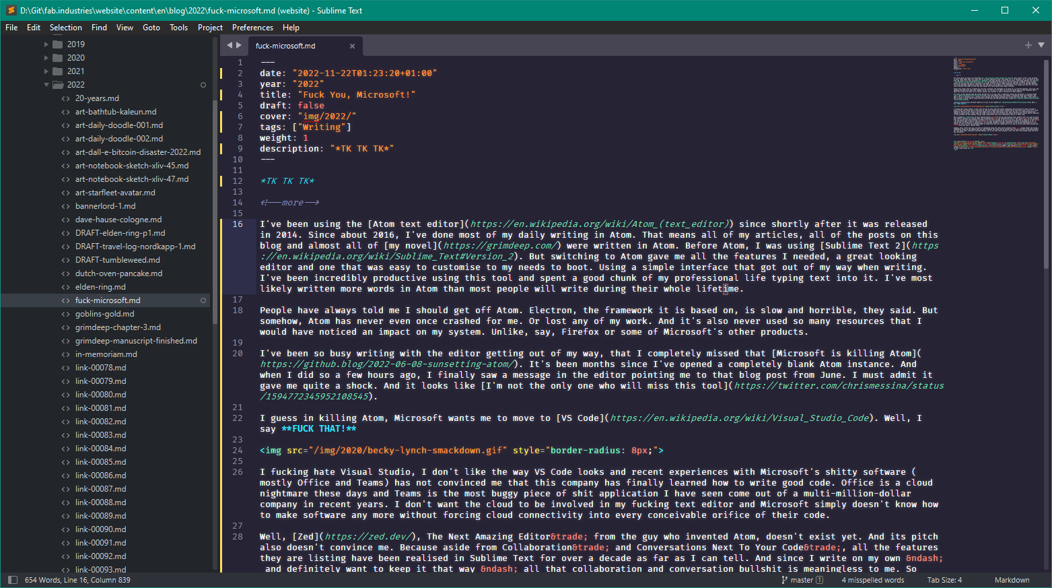This screenshot has width=1052, height=588.
Task: Open the View menu
Action: click(x=125, y=28)
